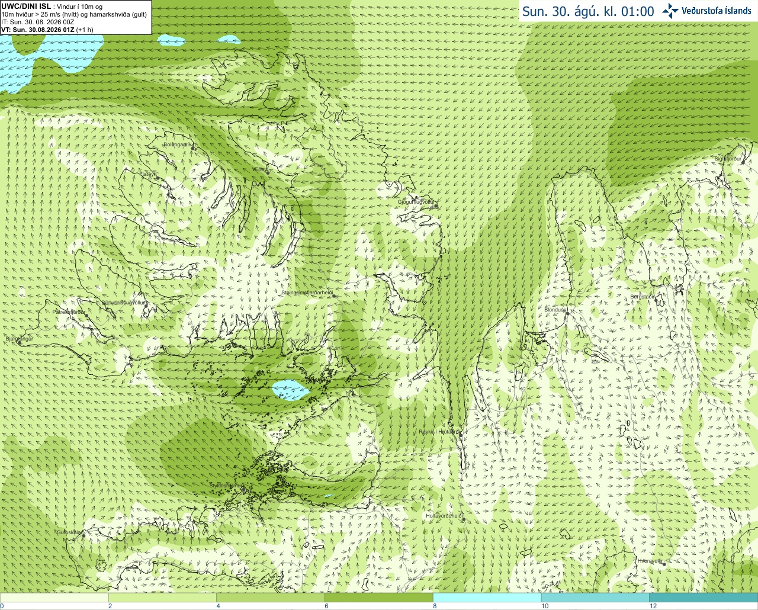Select the Patreksfjörður station label
The image size is (758, 610).
[x=69, y=312]
